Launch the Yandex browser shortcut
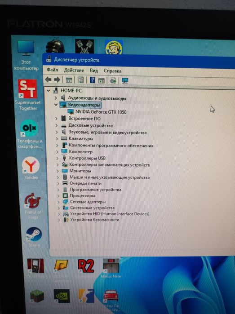Screen dimensions: 235x314 pyautogui.click(x=31, y=168)
